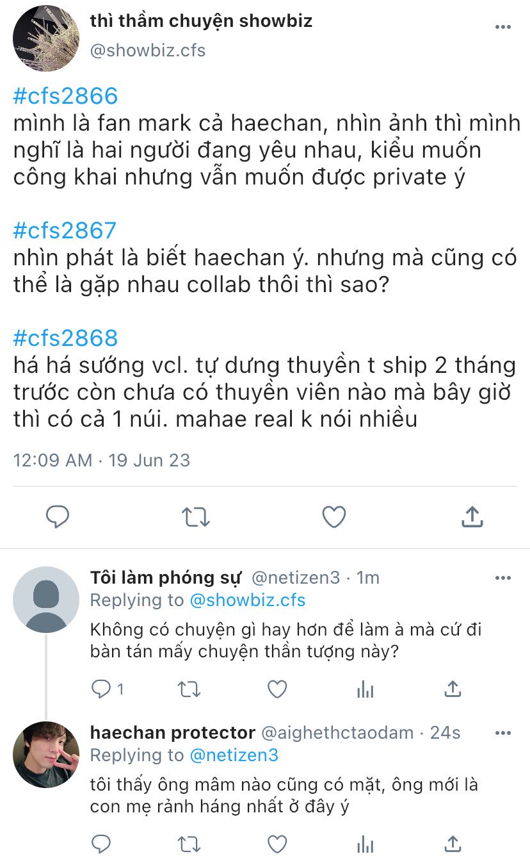Open the #cfs2868 hashtag
530x863 pixels.
coord(66,338)
